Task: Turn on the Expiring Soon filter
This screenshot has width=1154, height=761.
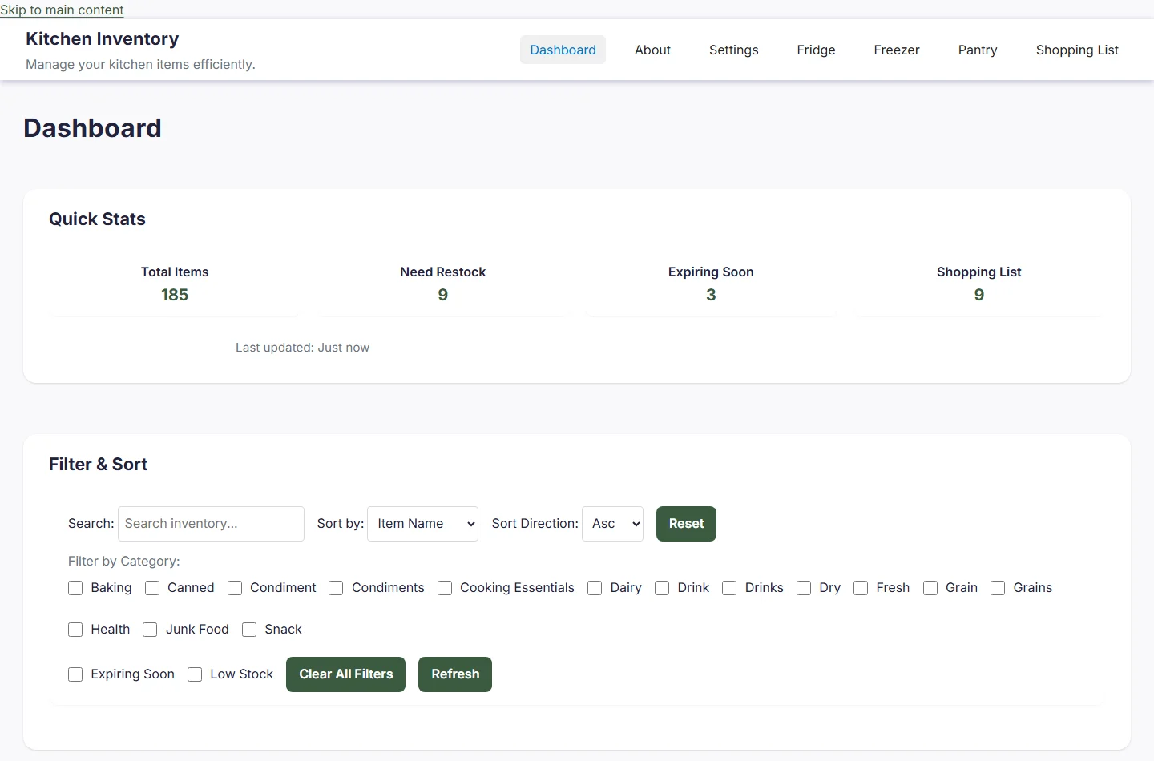Action: point(75,674)
